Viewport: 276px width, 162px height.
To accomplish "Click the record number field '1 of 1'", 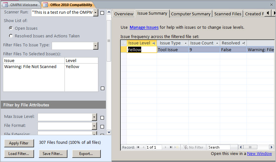I will [x=154, y=147].
